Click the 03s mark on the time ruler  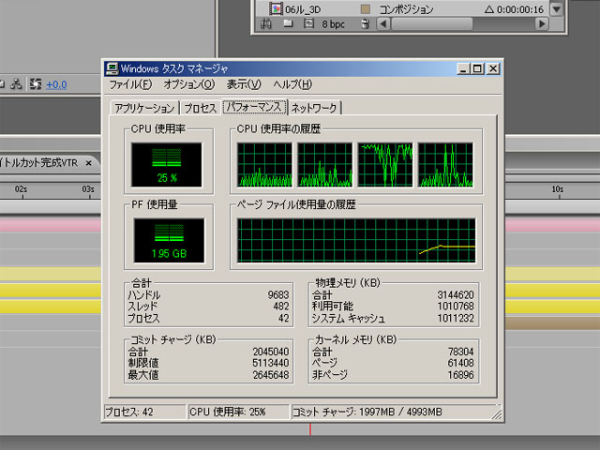point(88,189)
